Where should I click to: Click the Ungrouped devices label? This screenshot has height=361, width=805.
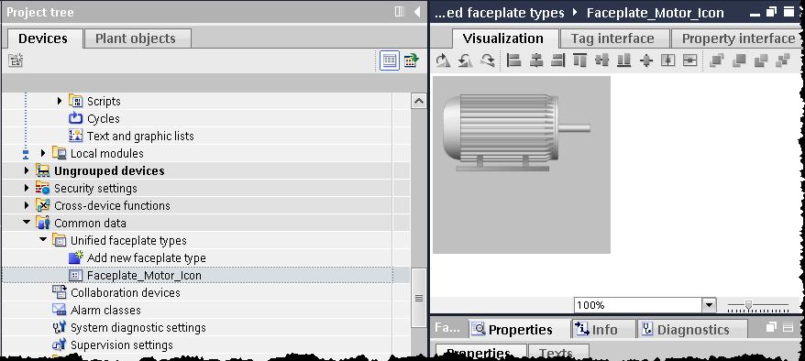tap(109, 170)
